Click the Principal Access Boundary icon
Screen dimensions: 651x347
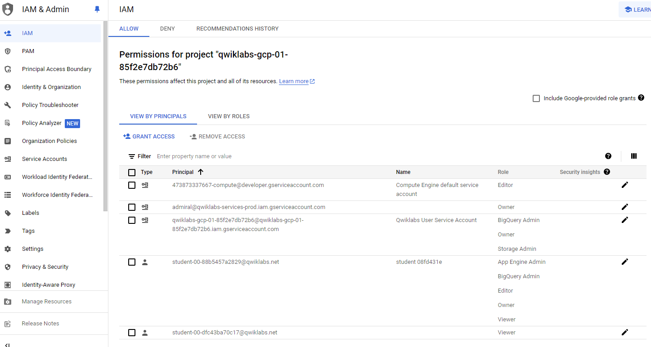(8, 69)
